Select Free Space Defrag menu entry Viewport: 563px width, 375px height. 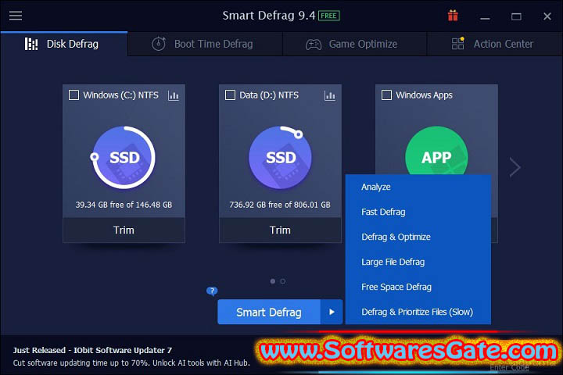point(418,287)
